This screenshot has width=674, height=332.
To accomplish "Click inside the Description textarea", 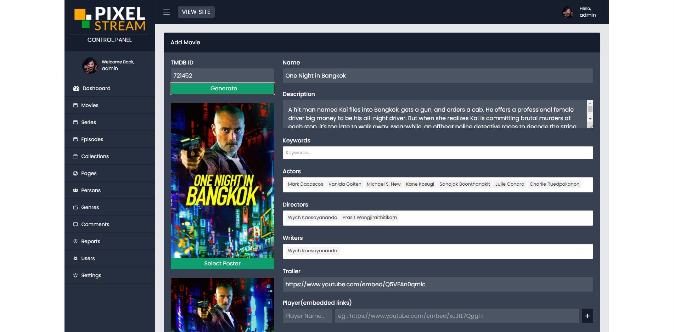I will [435, 114].
